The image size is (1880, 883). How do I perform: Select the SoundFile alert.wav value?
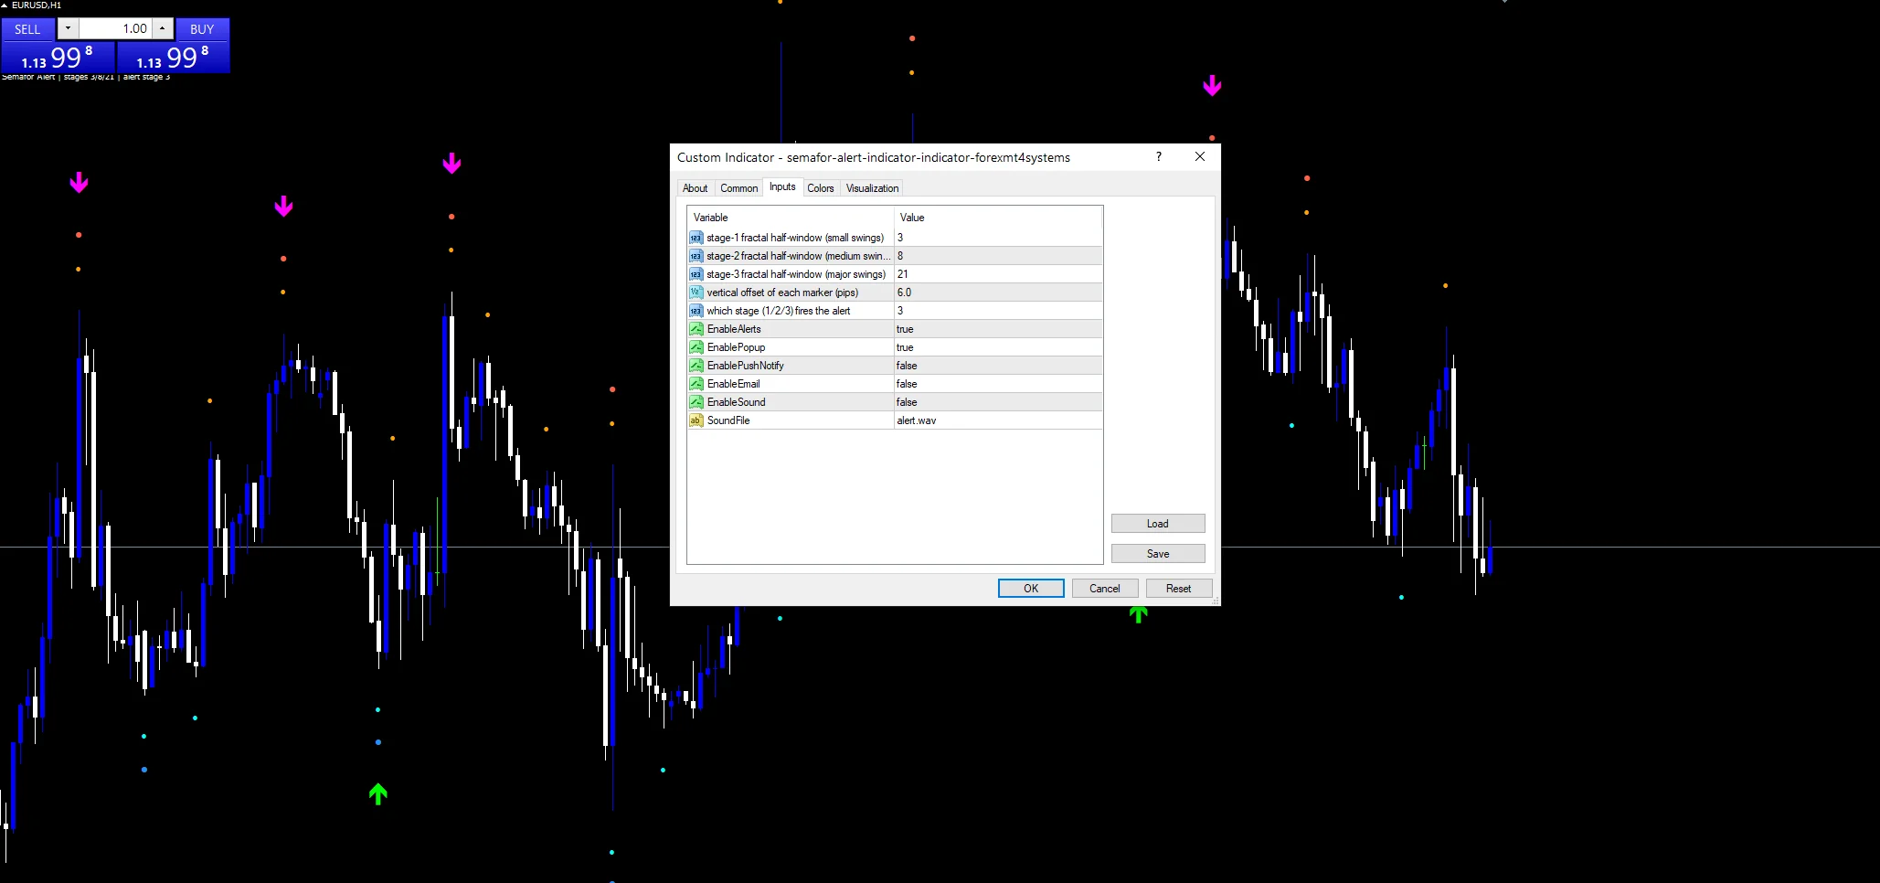click(998, 420)
